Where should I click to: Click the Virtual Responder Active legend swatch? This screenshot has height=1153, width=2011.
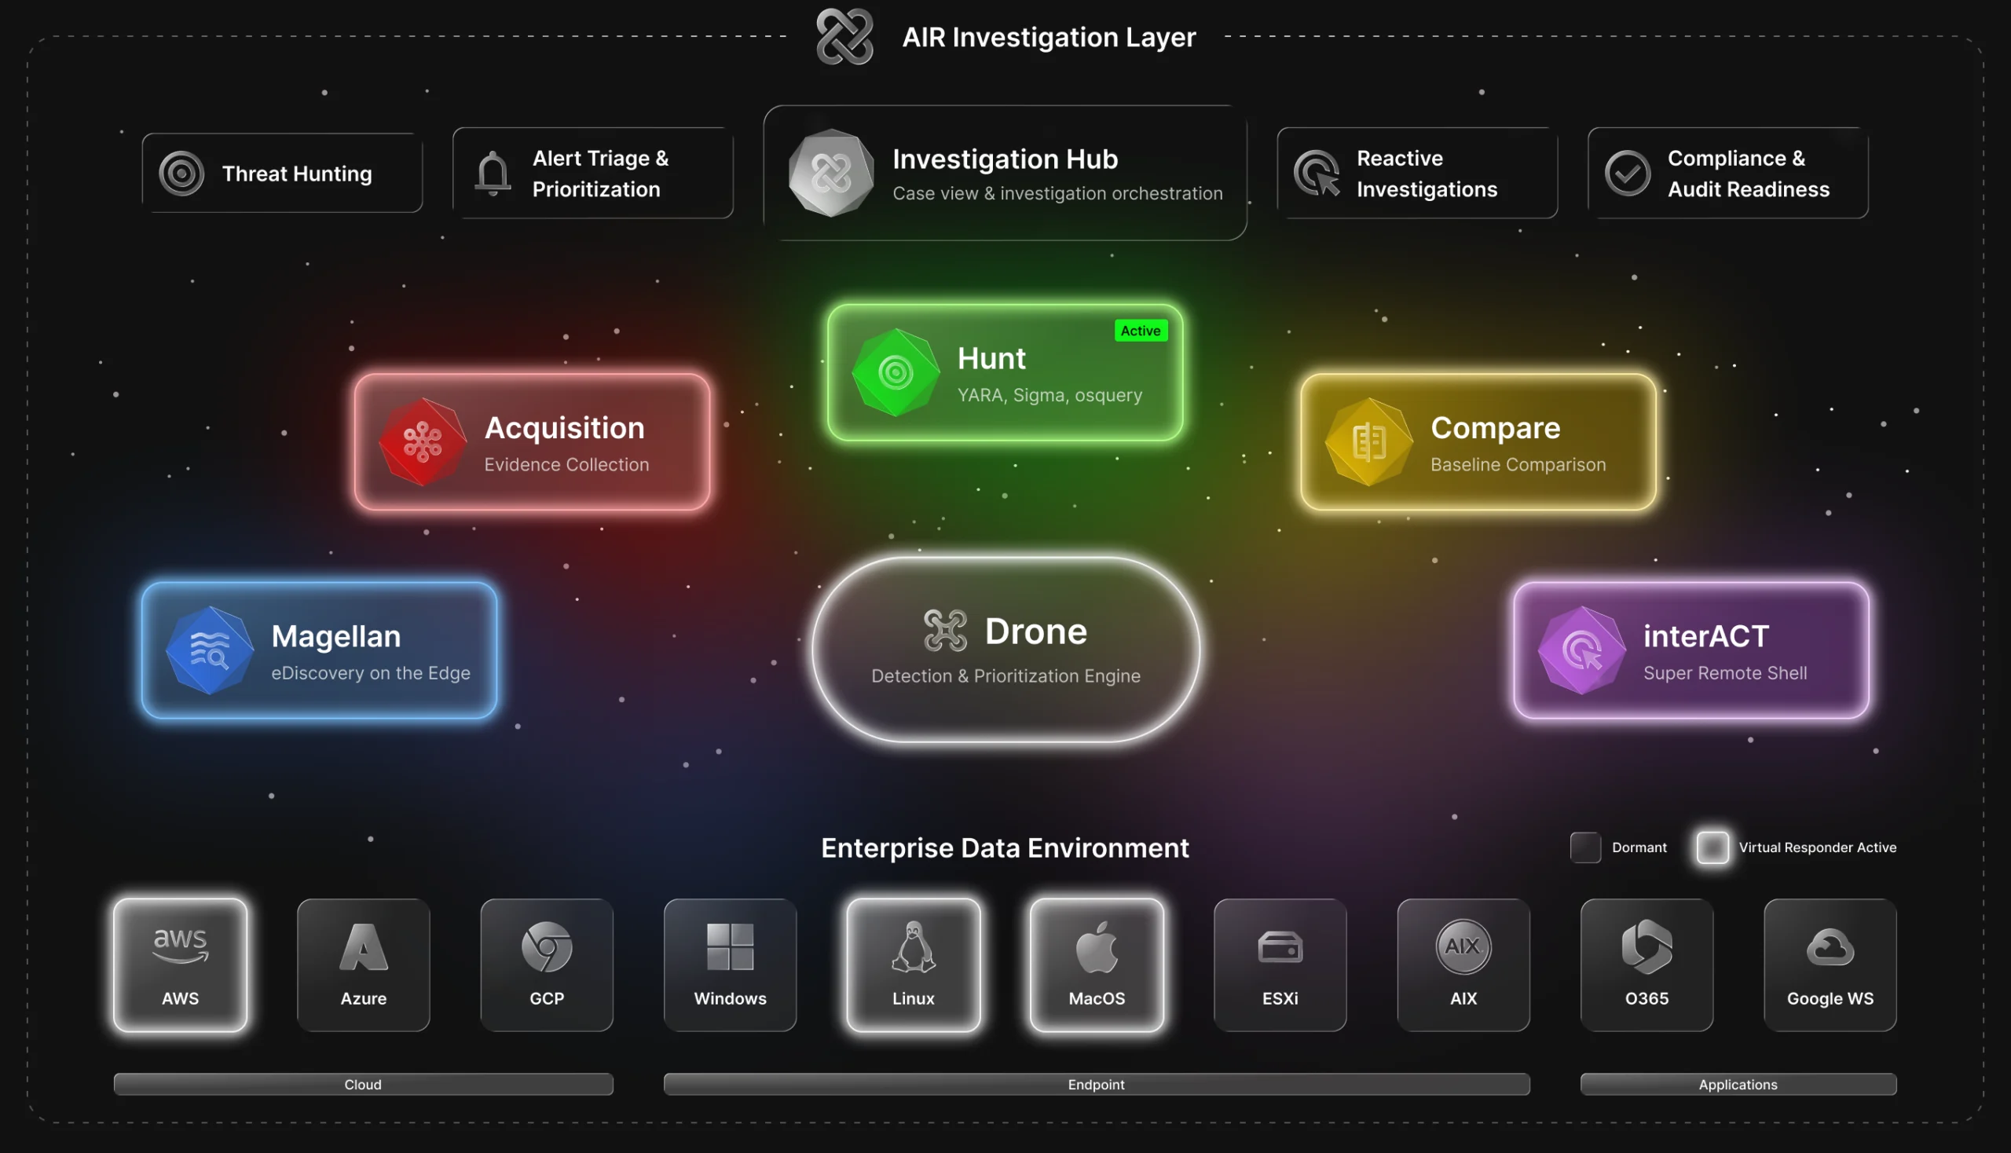1712,847
